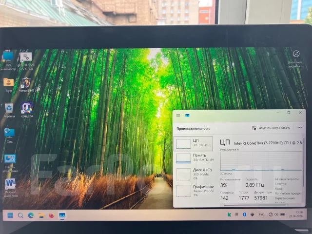Open the Windows Start menu

coord(10,215)
